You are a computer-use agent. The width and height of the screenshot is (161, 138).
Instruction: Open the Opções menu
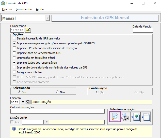7,9
